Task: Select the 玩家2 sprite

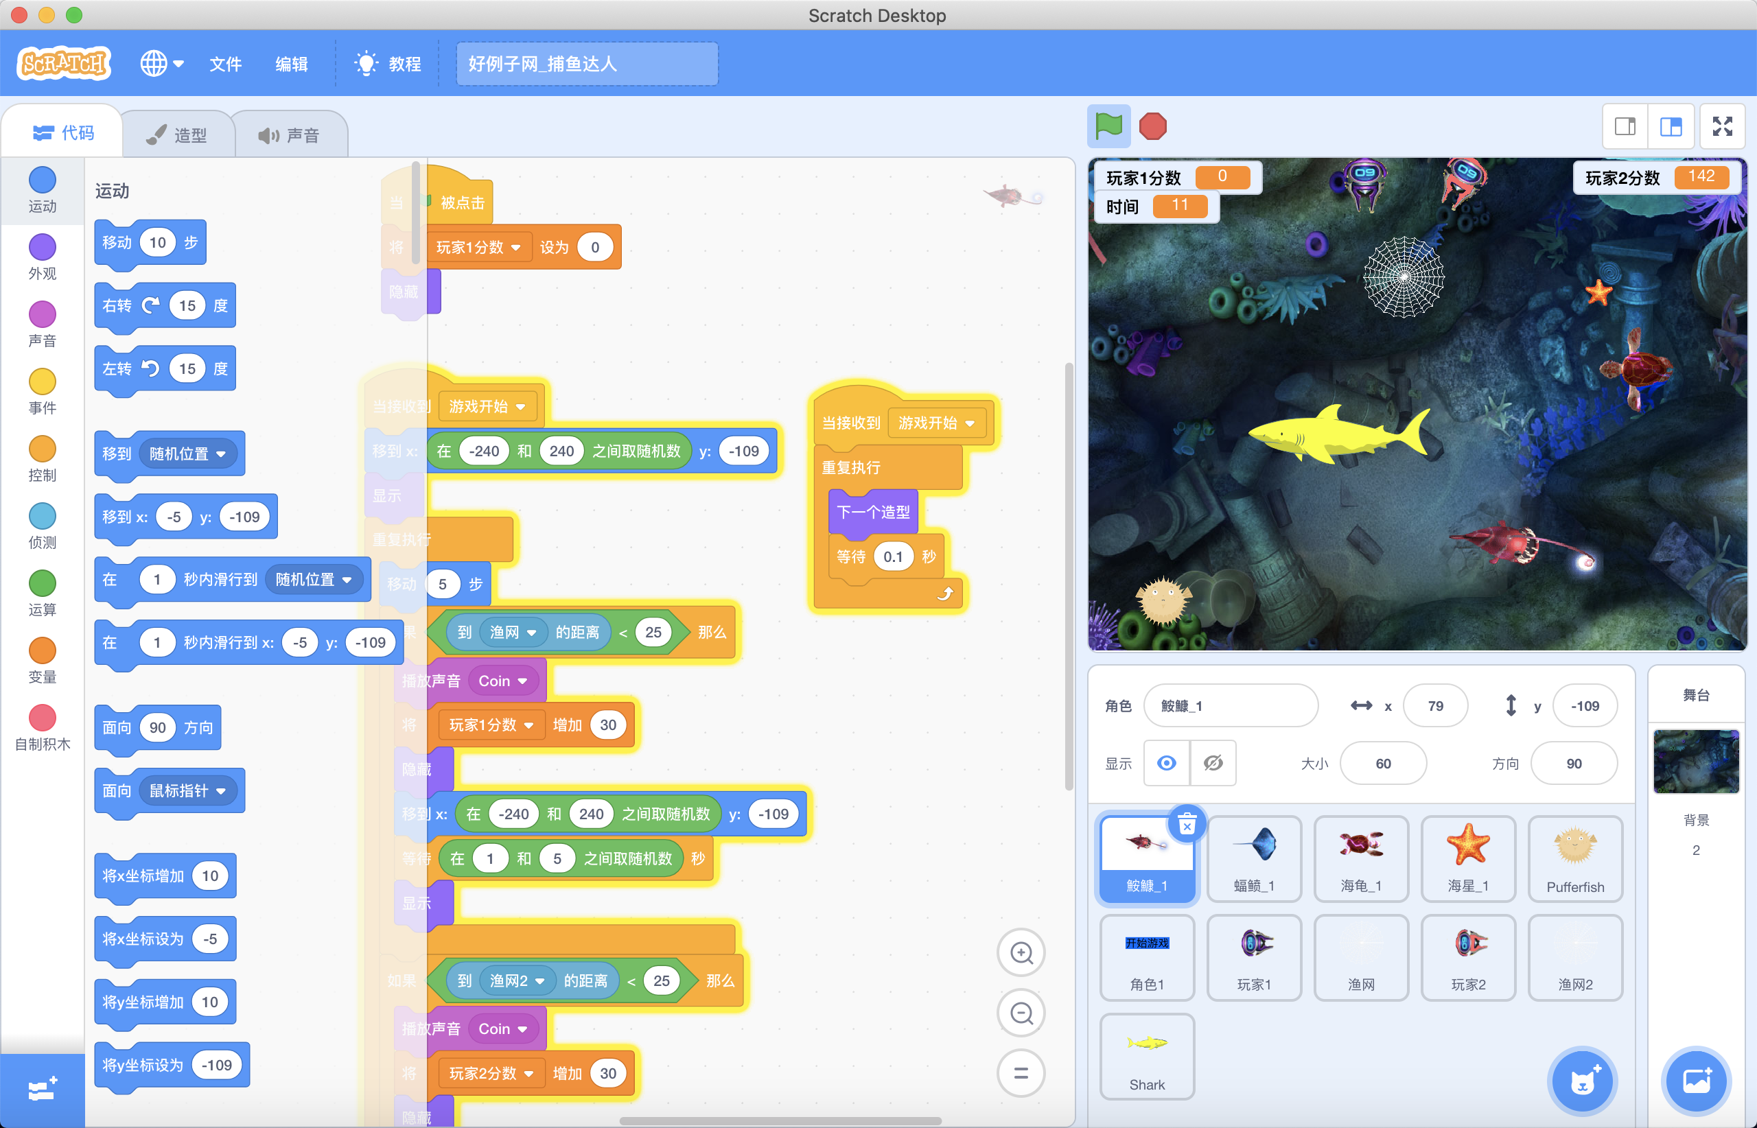Action: click(1467, 957)
